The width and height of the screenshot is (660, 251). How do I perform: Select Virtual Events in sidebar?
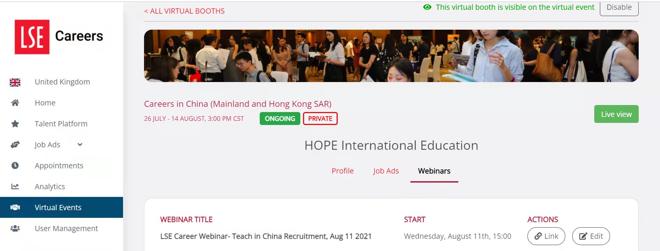pos(62,207)
